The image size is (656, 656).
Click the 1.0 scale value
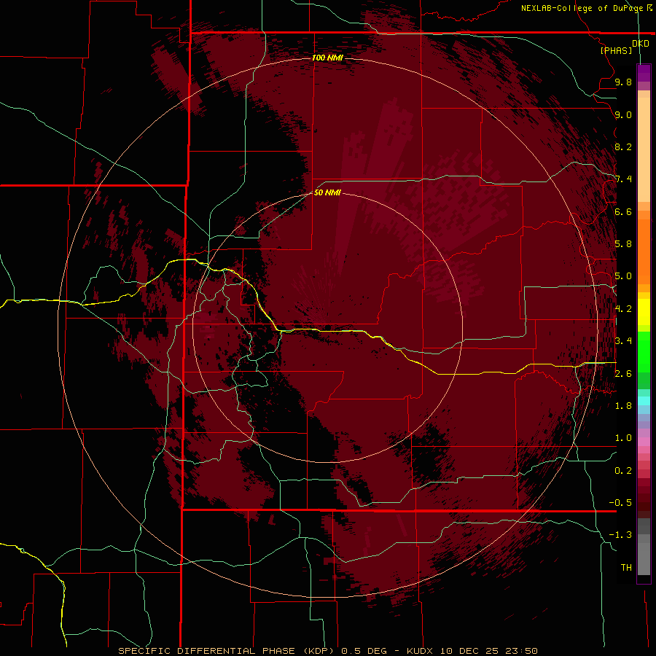[x=623, y=438]
